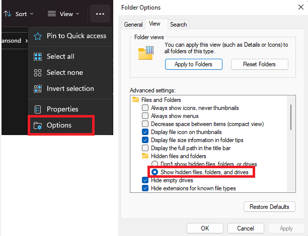Choose Pin to Quick access menu item

[x=70, y=36]
